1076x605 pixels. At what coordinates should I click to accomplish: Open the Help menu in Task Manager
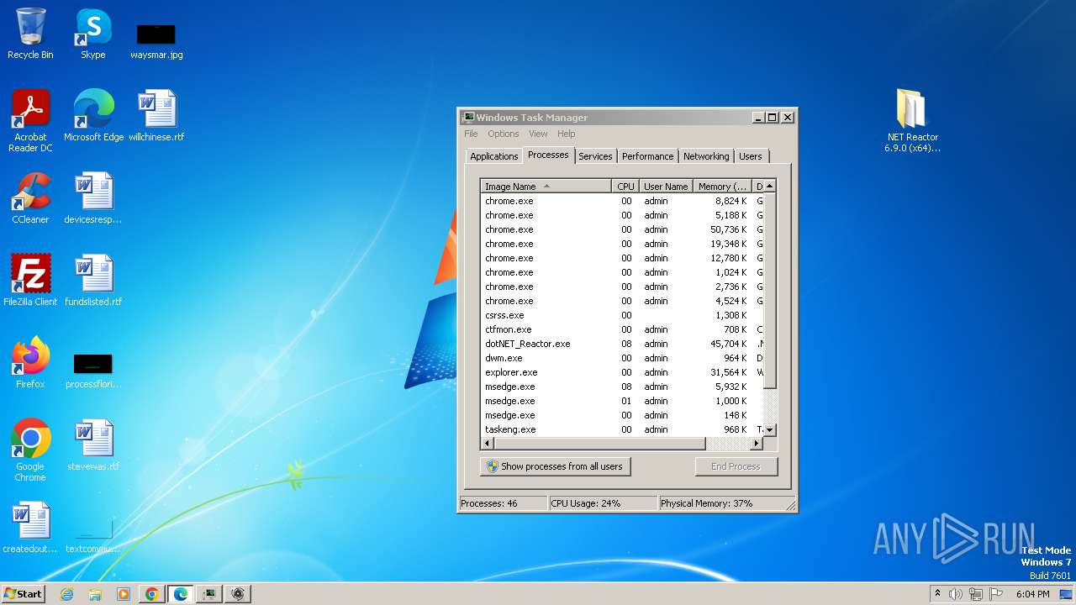tap(567, 134)
